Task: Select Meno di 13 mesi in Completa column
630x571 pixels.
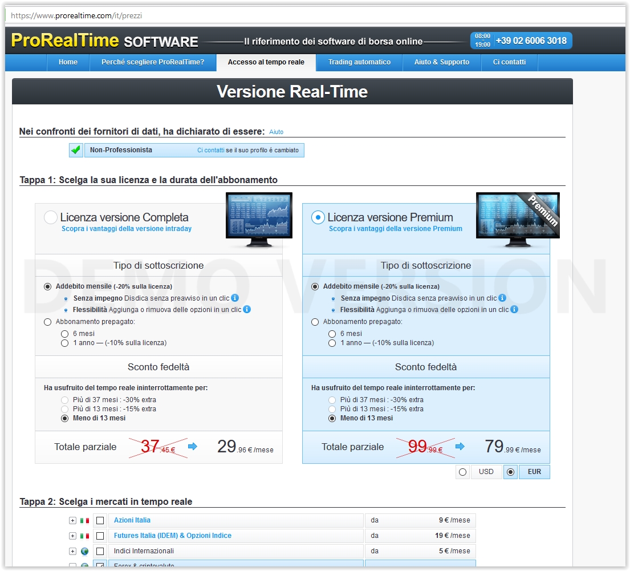Action: click(x=64, y=419)
